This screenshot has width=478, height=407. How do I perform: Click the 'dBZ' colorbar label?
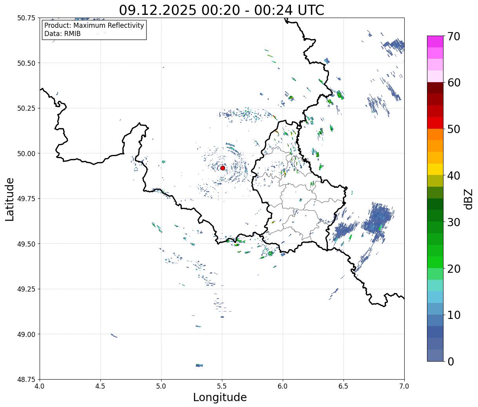point(468,199)
